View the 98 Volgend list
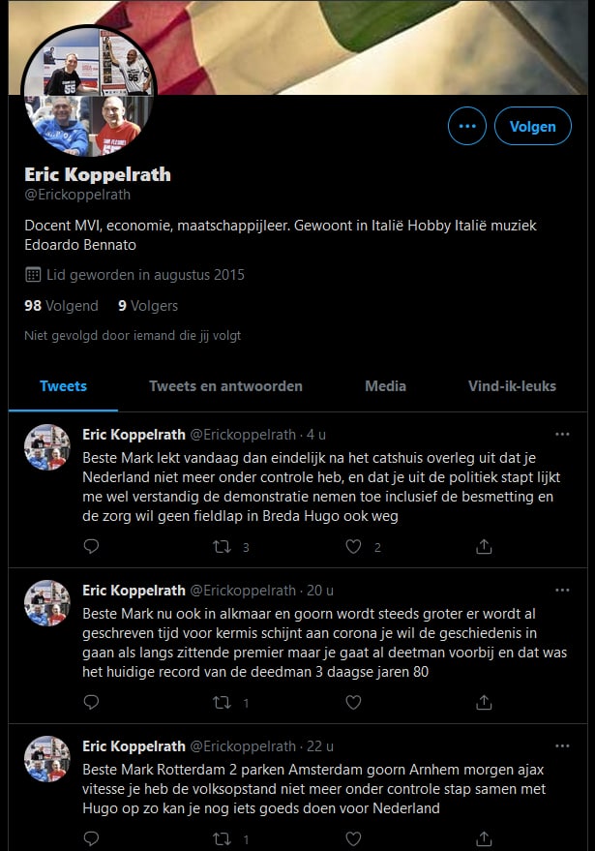Image resolution: width=595 pixels, height=851 pixels. pyautogui.click(x=61, y=306)
